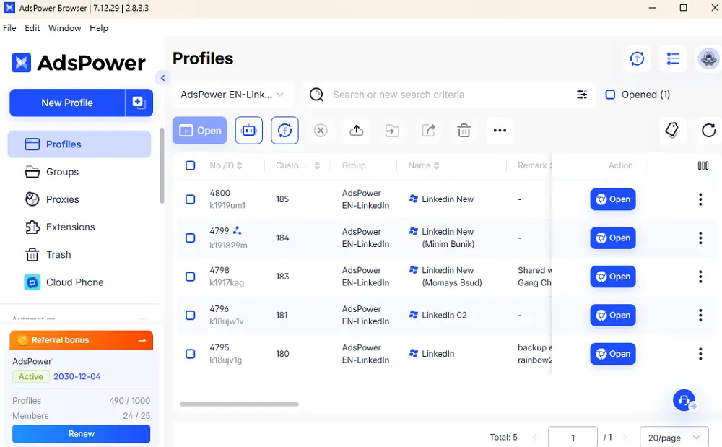Screen dimensions: 722x447
Task: Open the task list icon at top right
Action: (673, 59)
